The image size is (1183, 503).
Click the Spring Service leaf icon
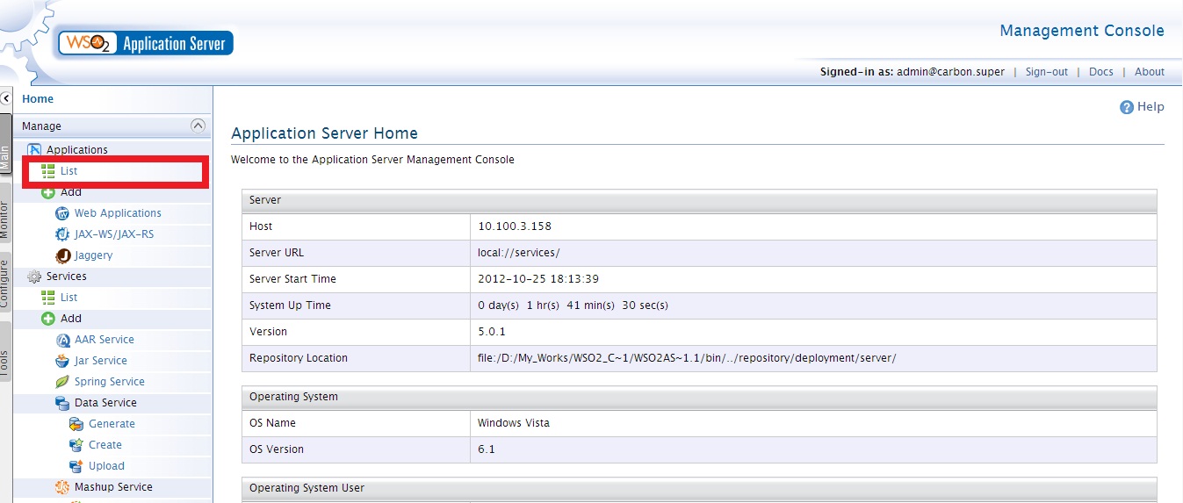[x=62, y=382]
